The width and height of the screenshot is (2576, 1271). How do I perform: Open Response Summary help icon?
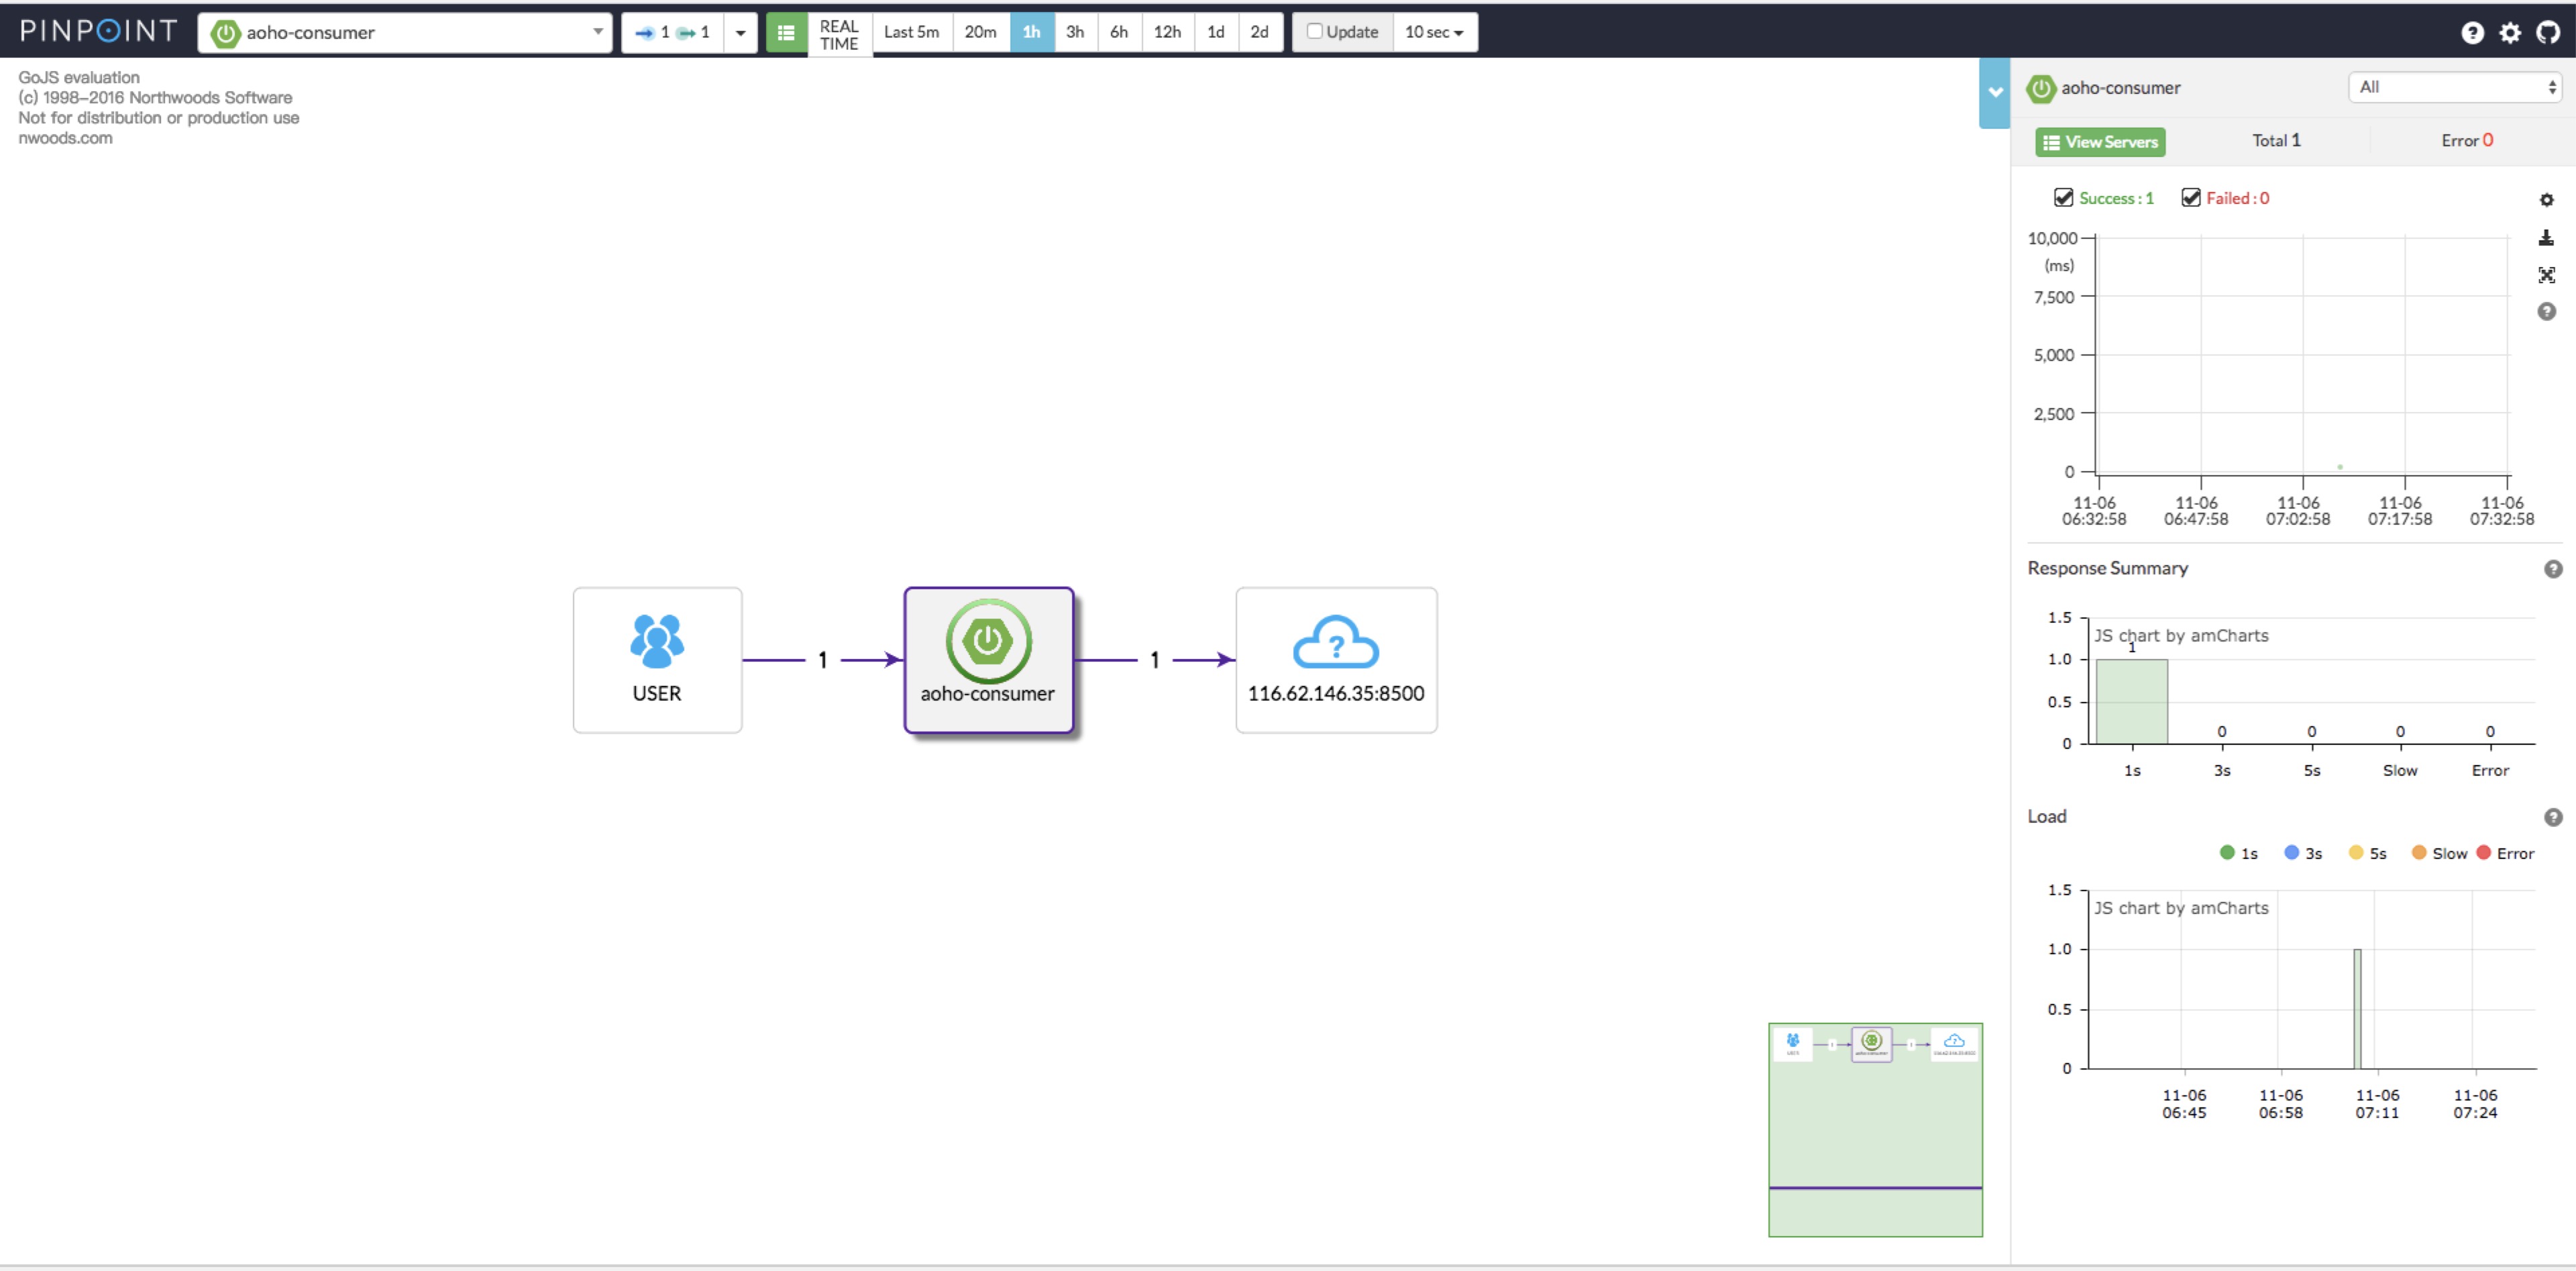[x=2553, y=569]
